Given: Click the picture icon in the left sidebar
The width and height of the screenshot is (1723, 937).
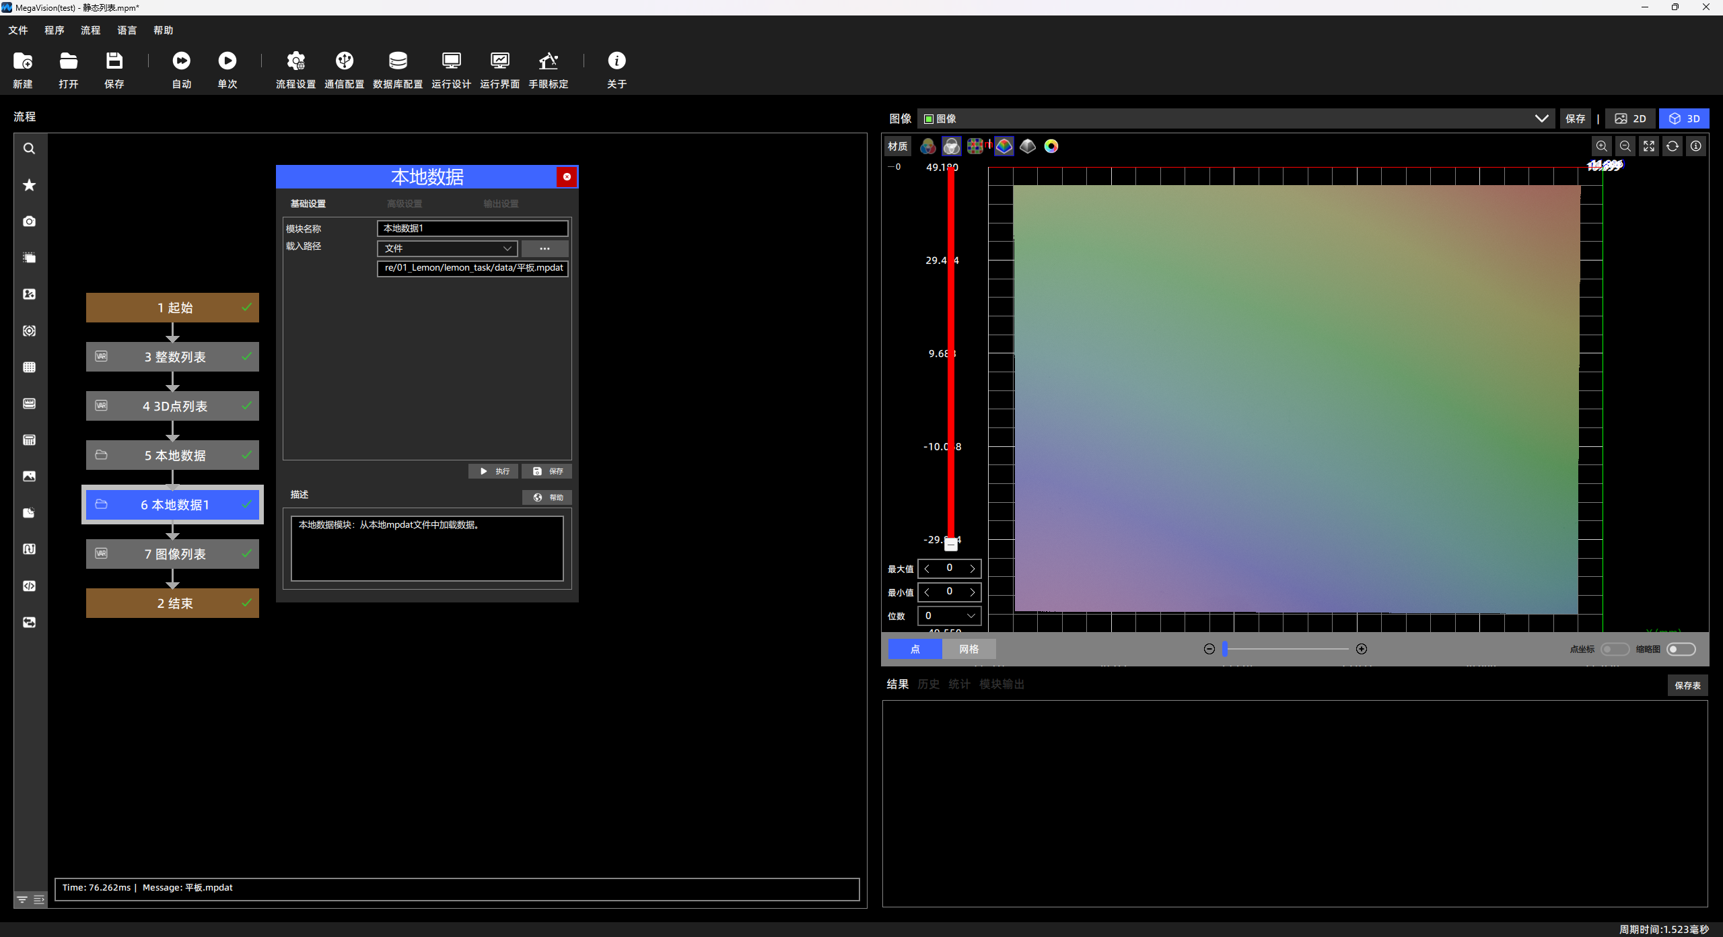Looking at the screenshot, I should tap(29, 477).
